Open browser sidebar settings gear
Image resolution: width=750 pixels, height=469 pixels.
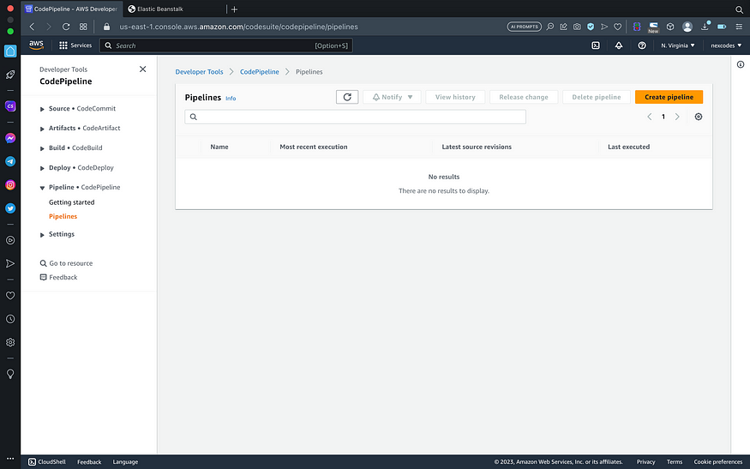click(x=10, y=343)
